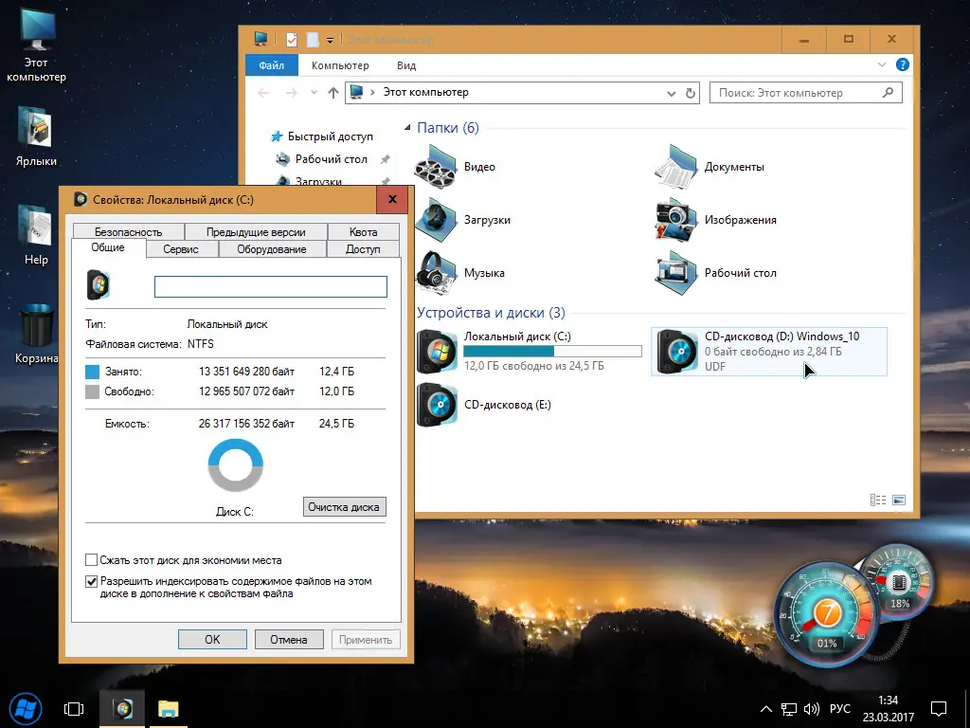
Task: Click the disk usage donut chart
Action: click(236, 464)
